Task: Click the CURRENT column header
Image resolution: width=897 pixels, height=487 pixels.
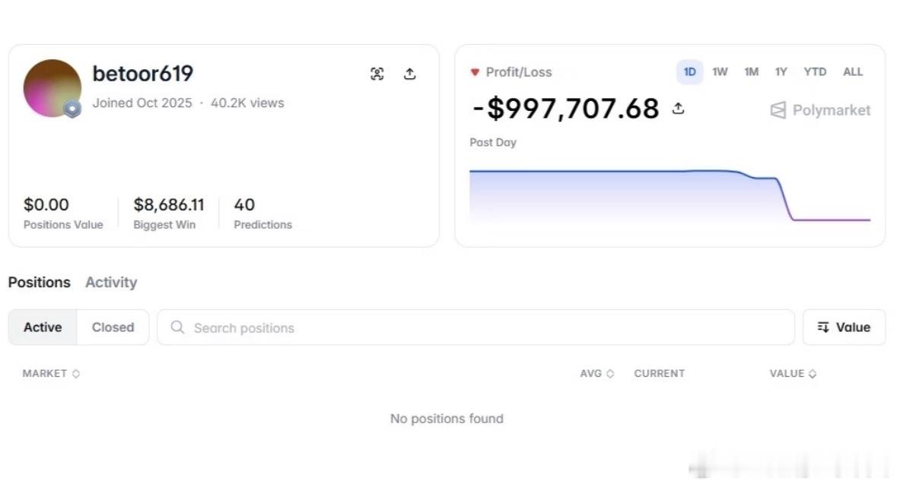Action: coord(659,373)
